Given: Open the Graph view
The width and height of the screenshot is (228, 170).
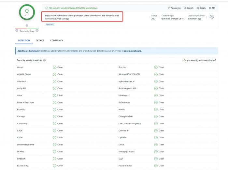Looking at the screenshot, I should pyautogui.click(x=201, y=8).
